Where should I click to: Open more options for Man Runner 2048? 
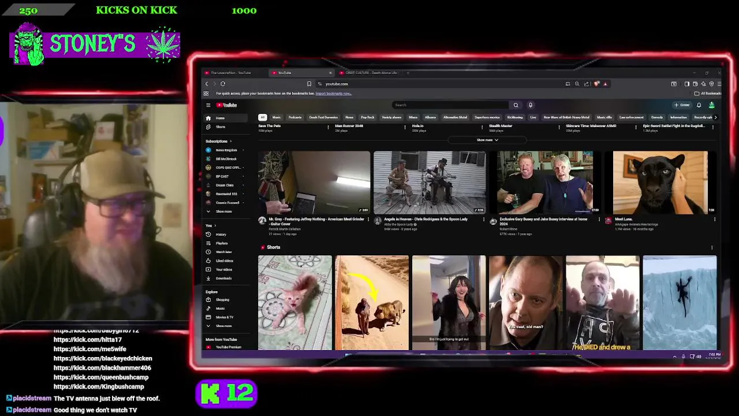(x=405, y=127)
